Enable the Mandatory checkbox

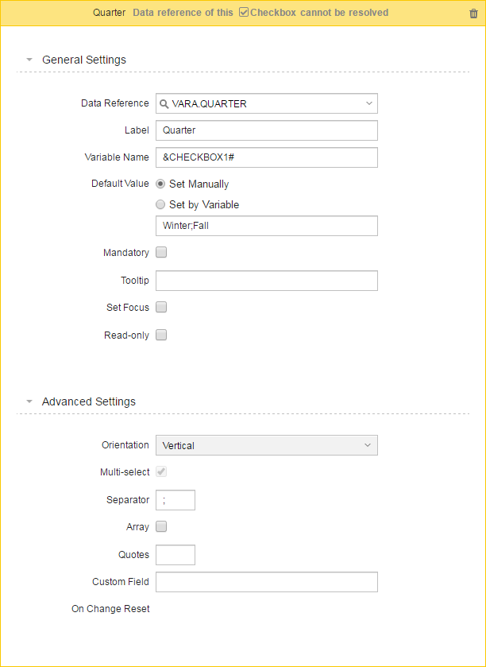[161, 253]
